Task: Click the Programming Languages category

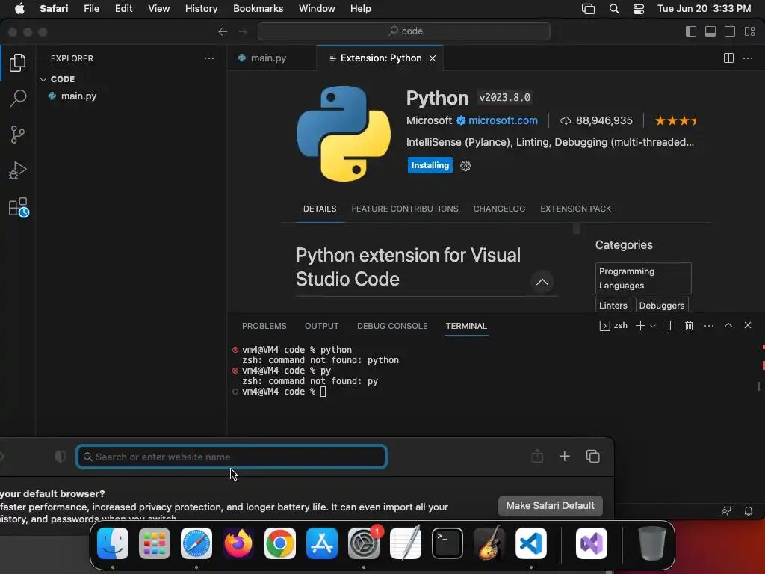Action: coord(643,278)
